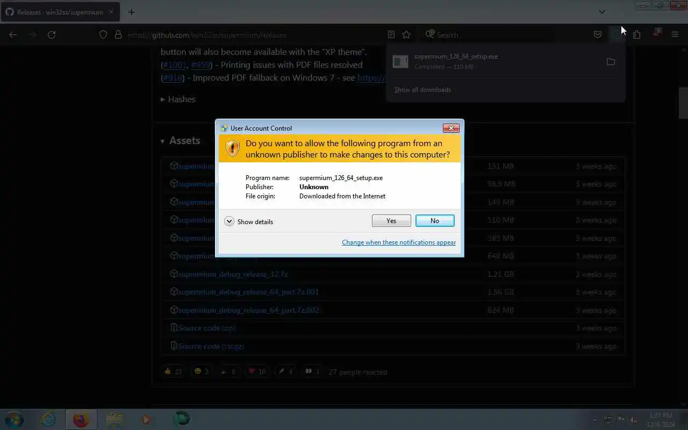Image resolution: width=688 pixels, height=430 pixels.
Task: Open issue link #959
Action: click(x=200, y=65)
